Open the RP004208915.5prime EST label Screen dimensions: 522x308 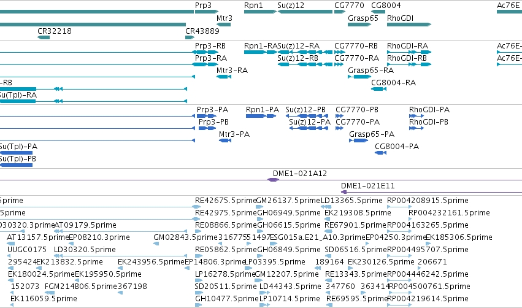[x=428, y=201]
